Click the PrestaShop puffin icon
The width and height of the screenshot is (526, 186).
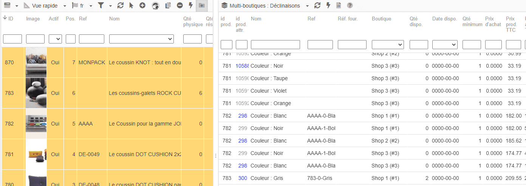point(155,6)
